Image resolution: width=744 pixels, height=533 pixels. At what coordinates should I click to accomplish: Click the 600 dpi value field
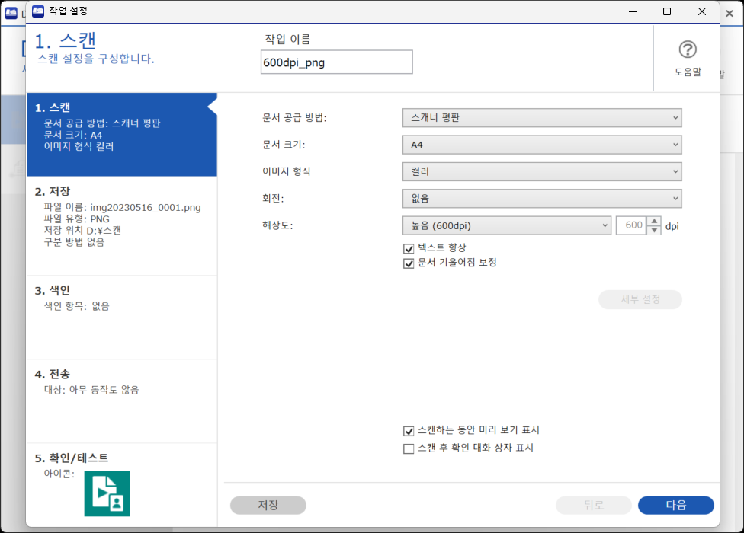[632, 225]
